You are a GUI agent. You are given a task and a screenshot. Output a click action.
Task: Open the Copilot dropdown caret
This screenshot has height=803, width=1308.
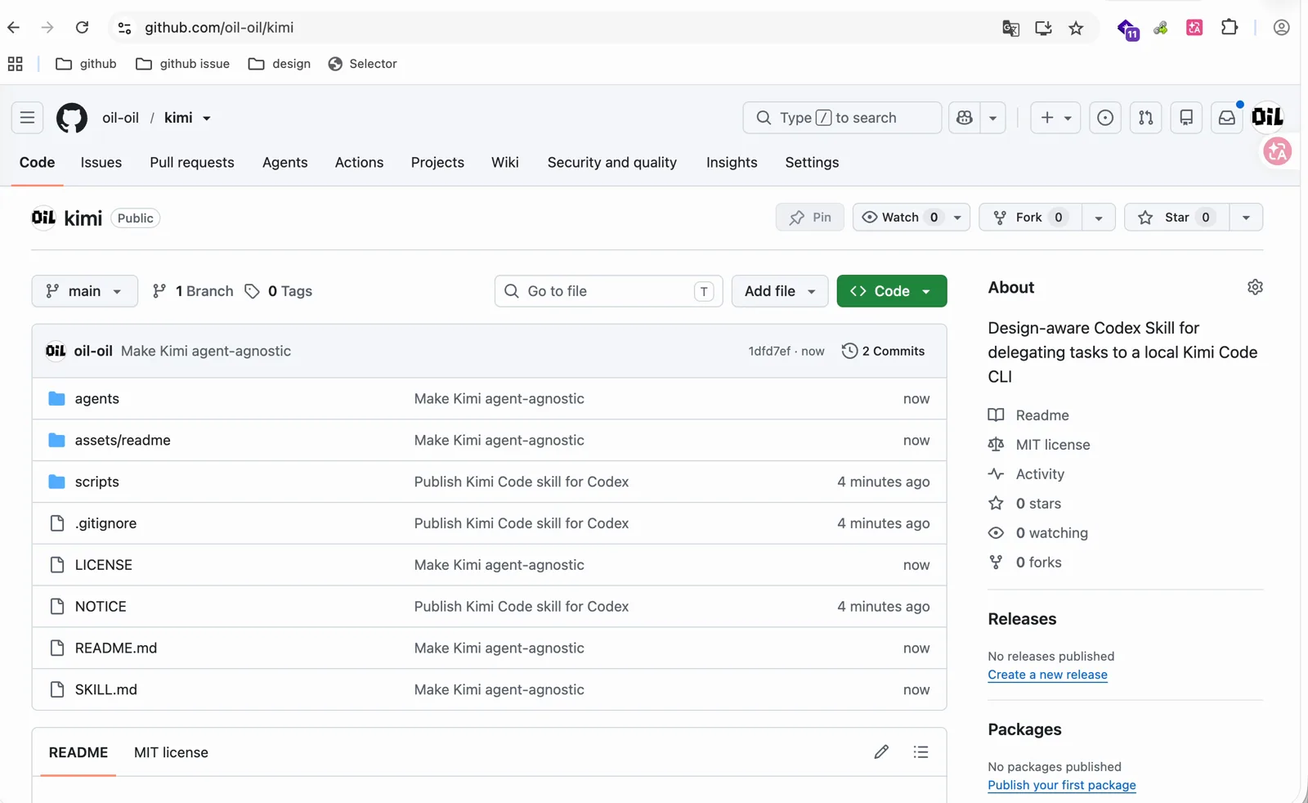[x=992, y=118]
